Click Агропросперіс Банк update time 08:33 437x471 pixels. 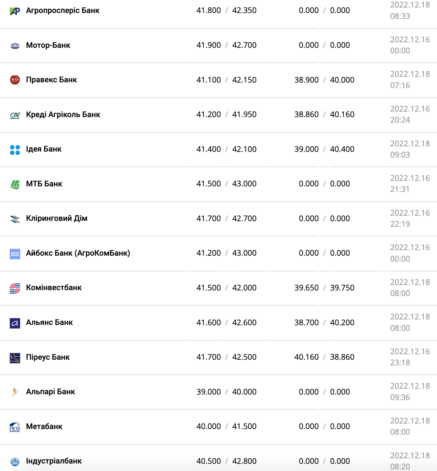point(400,16)
